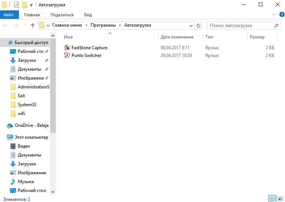Expand the ribbon with the chevron

(274, 14)
